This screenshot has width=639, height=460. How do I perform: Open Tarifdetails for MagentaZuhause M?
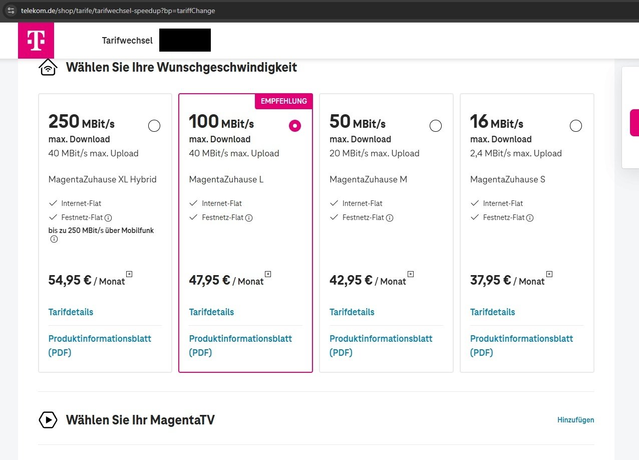pos(352,312)
